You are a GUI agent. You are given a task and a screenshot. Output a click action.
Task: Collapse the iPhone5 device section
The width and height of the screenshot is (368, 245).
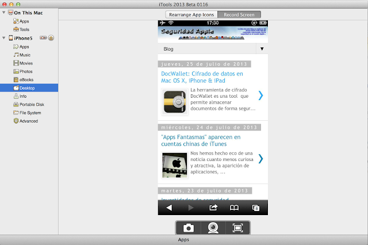[x=4, y=38]
